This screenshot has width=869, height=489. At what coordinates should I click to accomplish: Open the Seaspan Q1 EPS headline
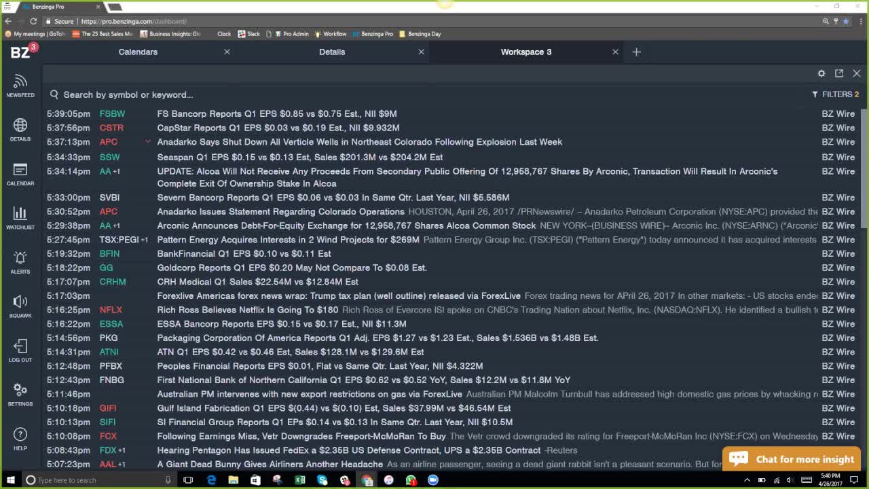[299, 157]
